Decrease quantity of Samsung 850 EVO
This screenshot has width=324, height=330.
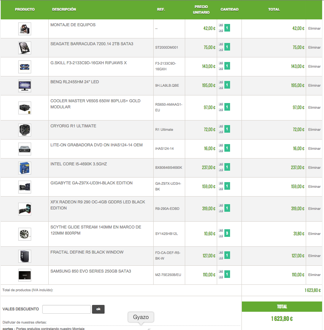coord(221,277)
